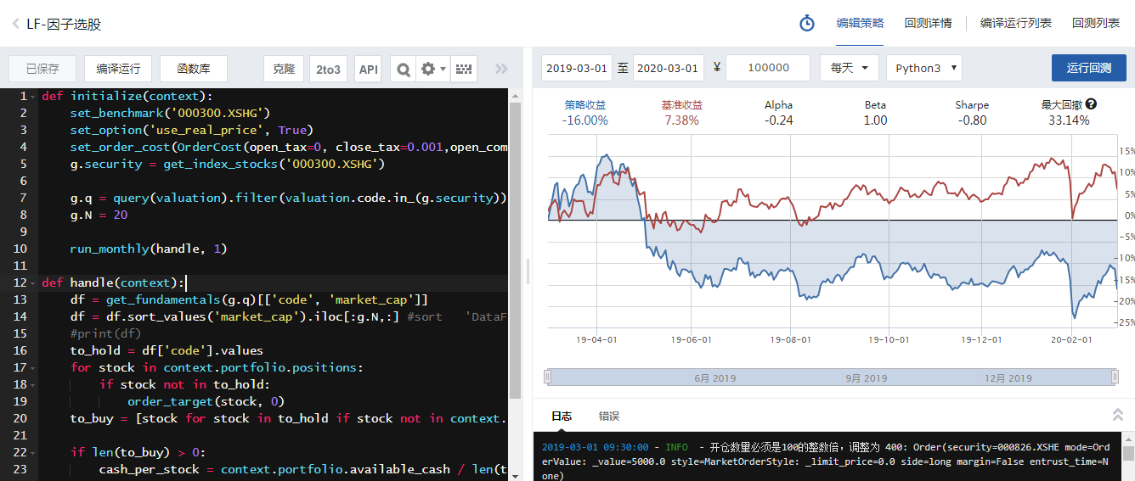The width and height of the screenshot is (1135, 481).
Task: Click the set_benchmark code line 2
Action: tap(170, 113)
